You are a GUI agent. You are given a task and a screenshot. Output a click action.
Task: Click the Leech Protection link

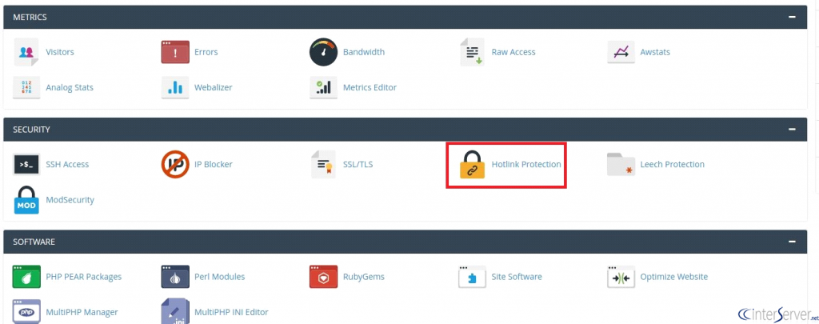[x=672, y=165]
